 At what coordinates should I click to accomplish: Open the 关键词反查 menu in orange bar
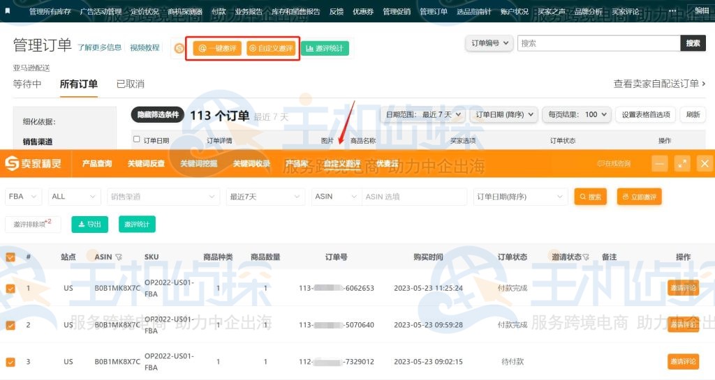click(146, 163)
